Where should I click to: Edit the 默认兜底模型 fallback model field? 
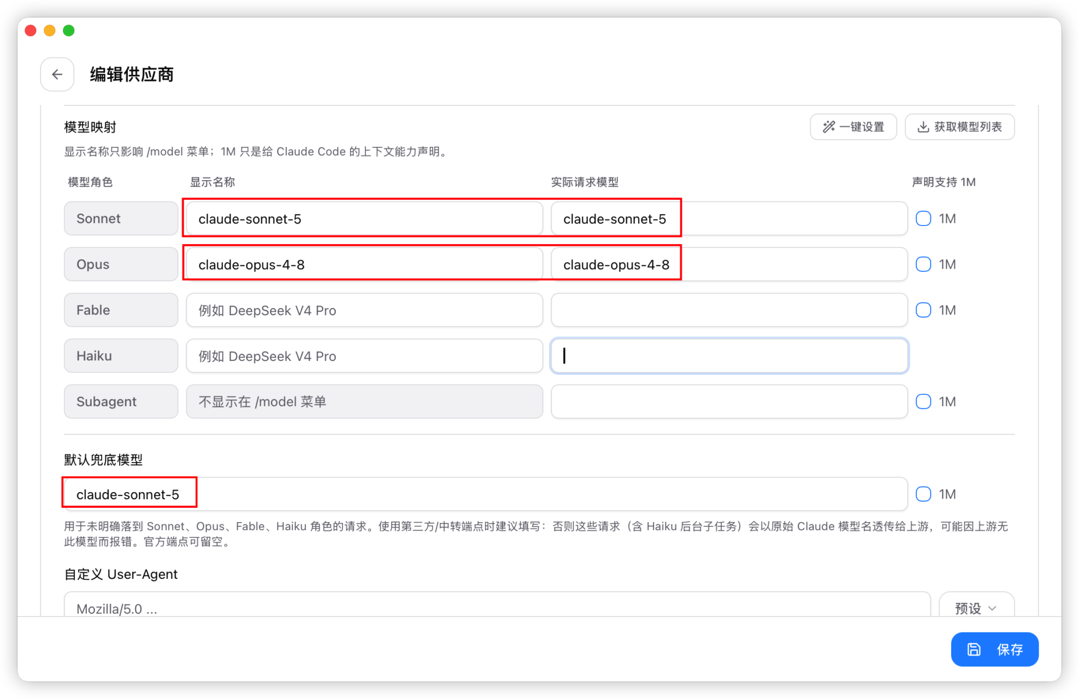486,494
